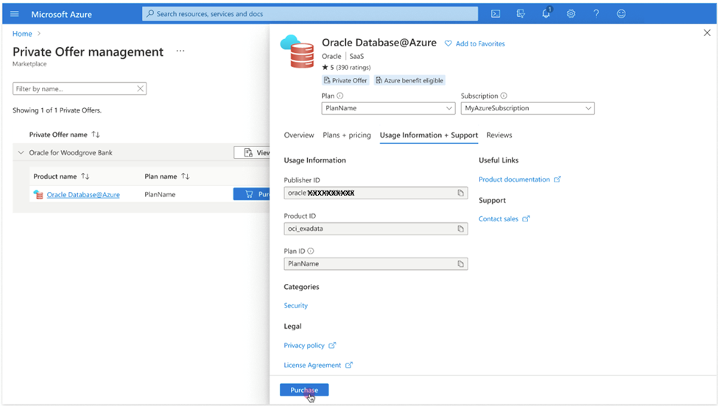Open the Subscription dropdown
Screen dimensions: 718x406
(527, 108)
